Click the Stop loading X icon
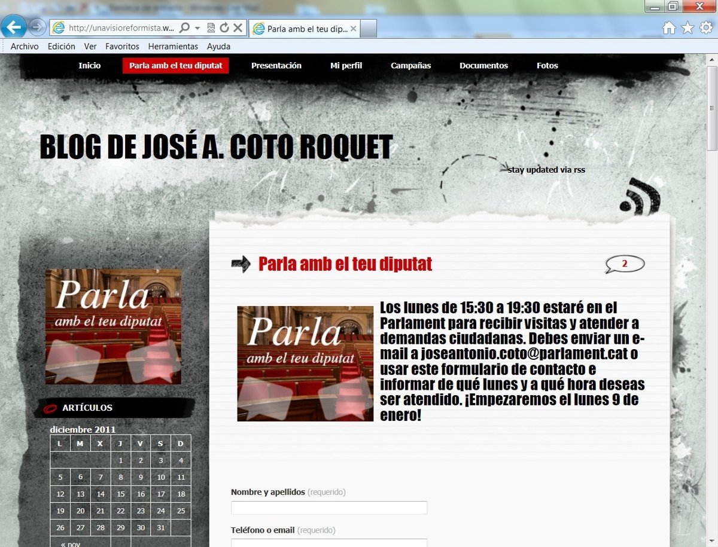The height and width of the screenshot is (547, 718). 238,28
